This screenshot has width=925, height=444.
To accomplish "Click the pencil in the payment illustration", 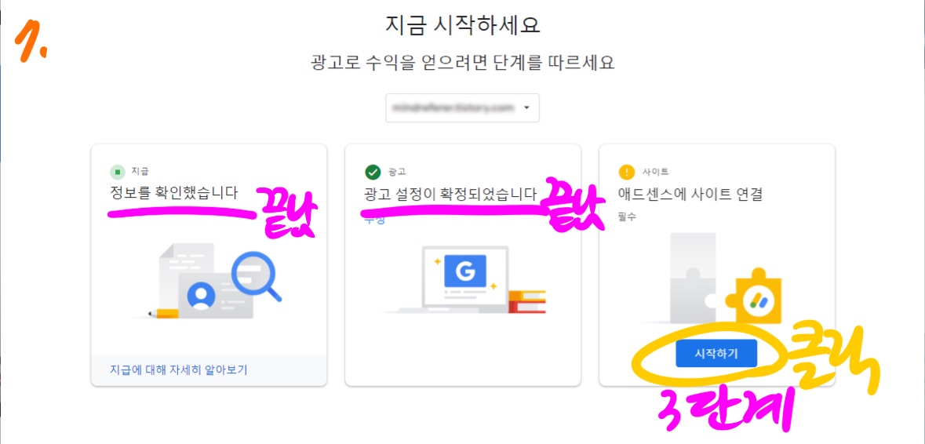I will tap(164, 312).
